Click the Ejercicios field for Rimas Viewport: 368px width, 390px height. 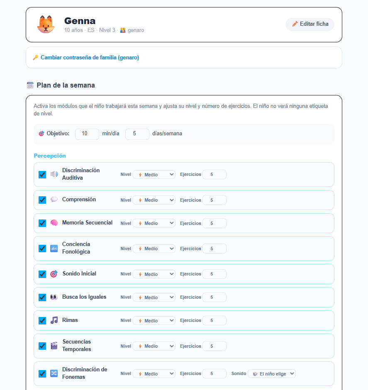tap(214, 320)
